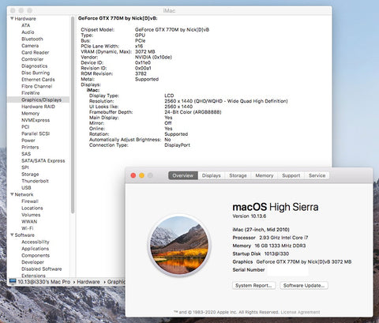Close the About This Mac window

pos(133,175)
